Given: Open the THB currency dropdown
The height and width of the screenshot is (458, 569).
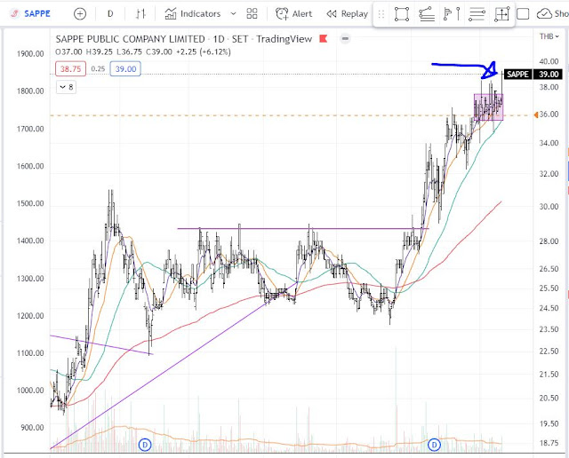Looking at the screenshot, I should click(x=549, y=36).
